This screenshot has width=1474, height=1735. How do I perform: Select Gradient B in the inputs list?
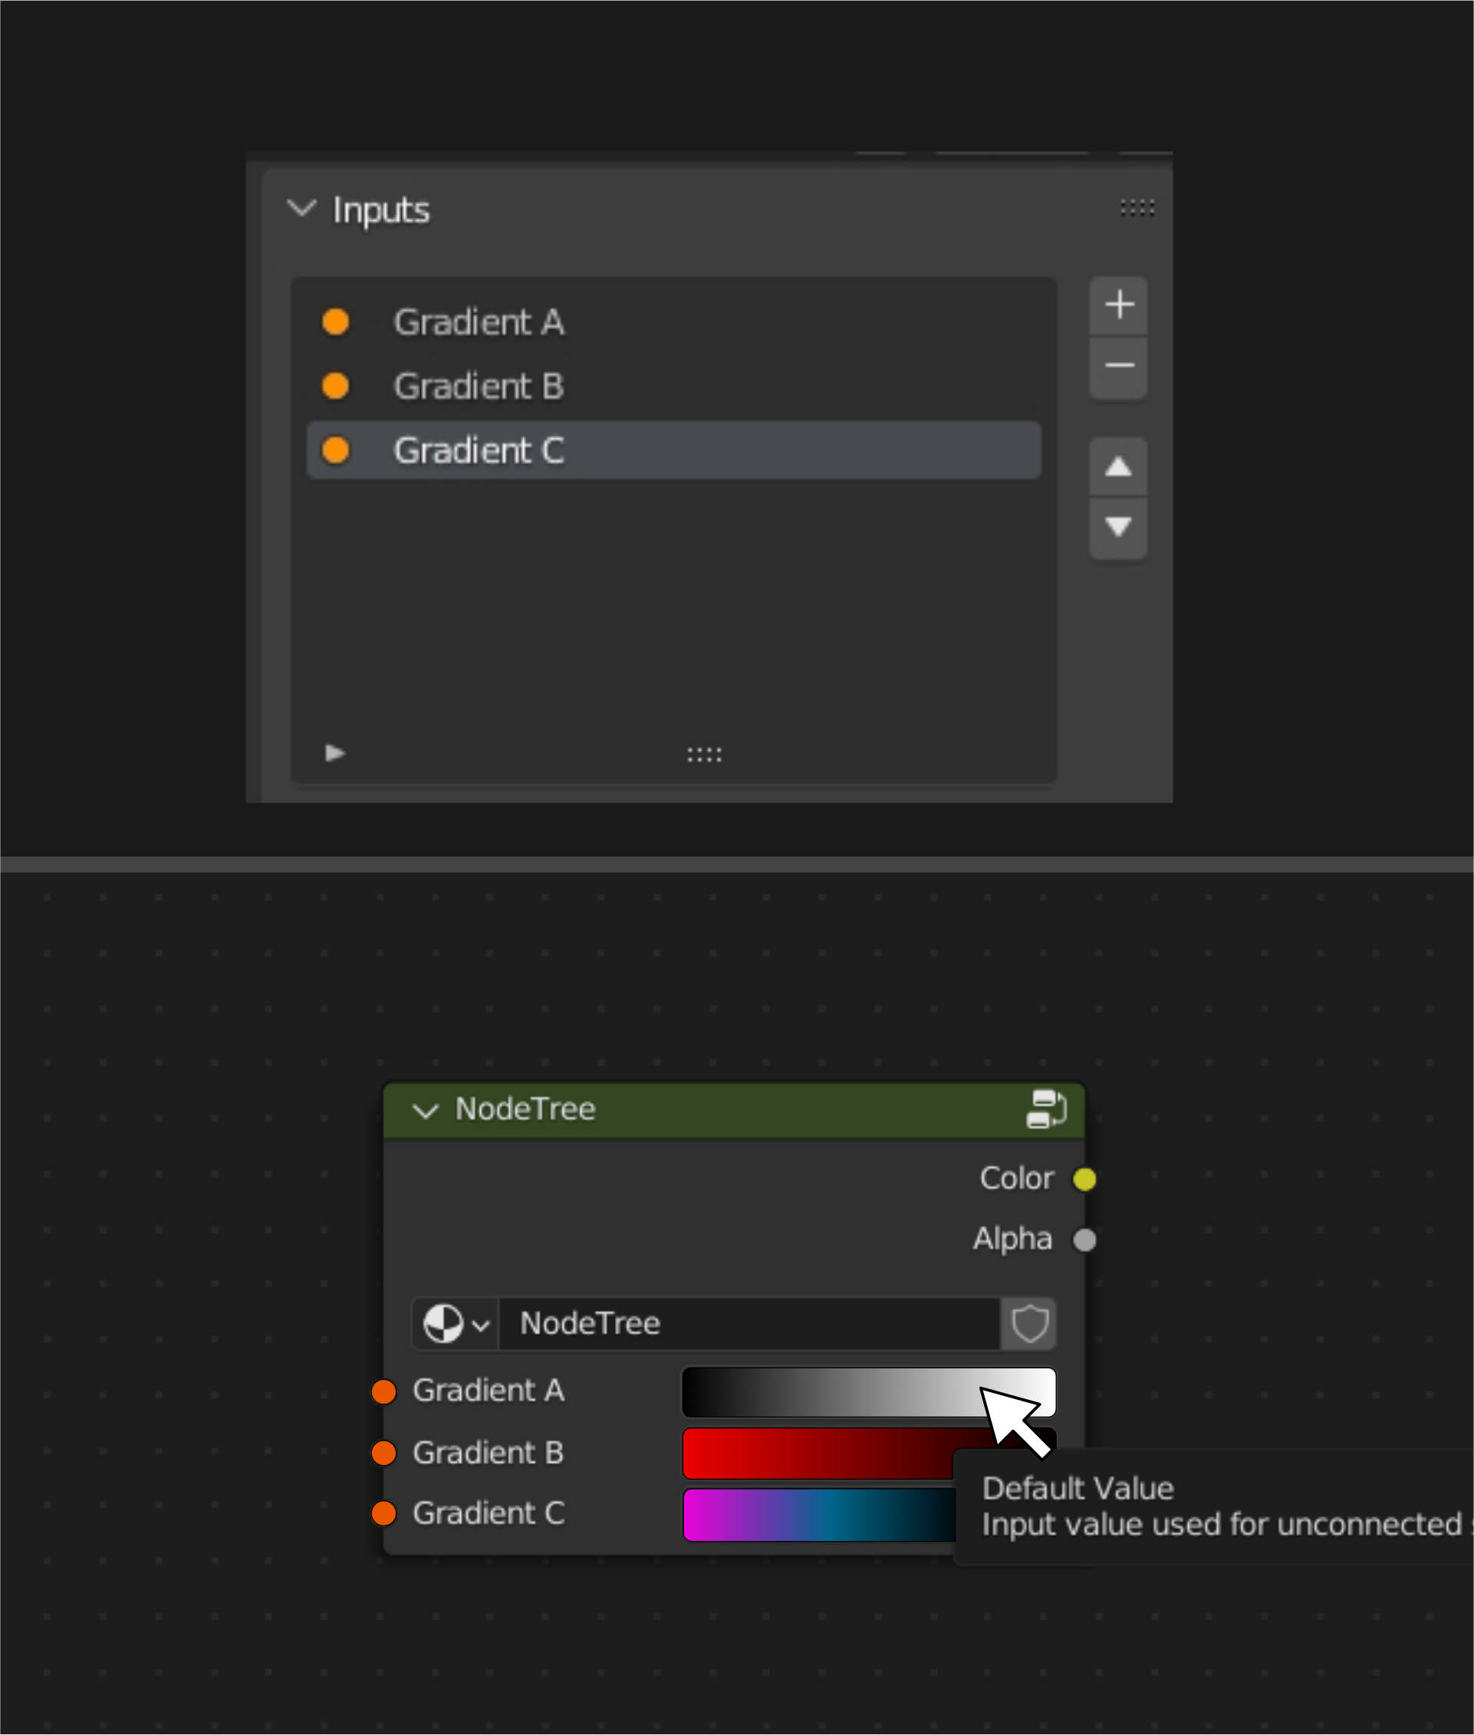(673, 386)
